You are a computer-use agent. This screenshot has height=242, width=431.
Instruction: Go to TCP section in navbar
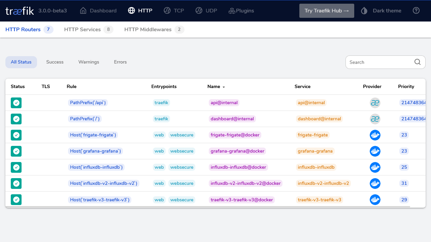point(174,11)
